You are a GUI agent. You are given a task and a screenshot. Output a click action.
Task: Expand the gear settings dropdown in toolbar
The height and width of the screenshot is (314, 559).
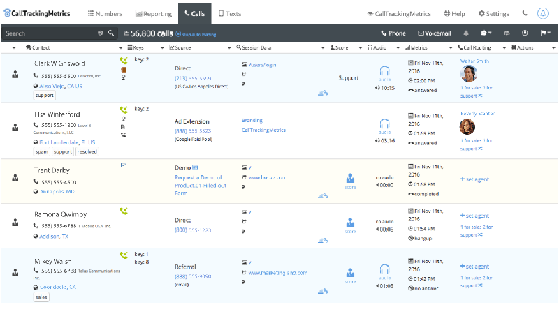click(486, 33)
